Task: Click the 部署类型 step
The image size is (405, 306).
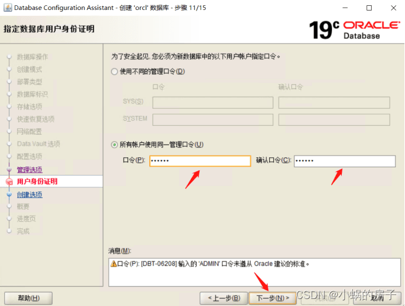Action: coord(29,81)
